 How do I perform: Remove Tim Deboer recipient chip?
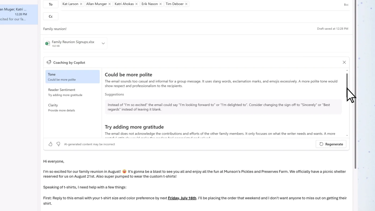click(186, 4)
